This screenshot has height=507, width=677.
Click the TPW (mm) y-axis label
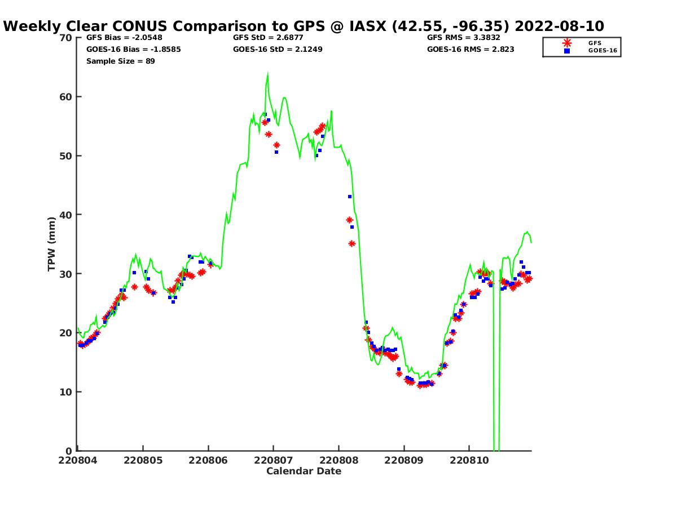click(x=52, y=244)
